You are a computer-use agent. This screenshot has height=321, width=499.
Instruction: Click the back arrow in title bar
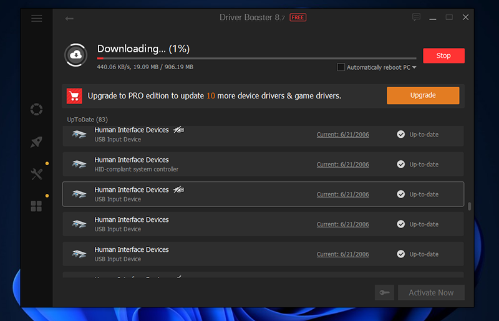(69, 18)
